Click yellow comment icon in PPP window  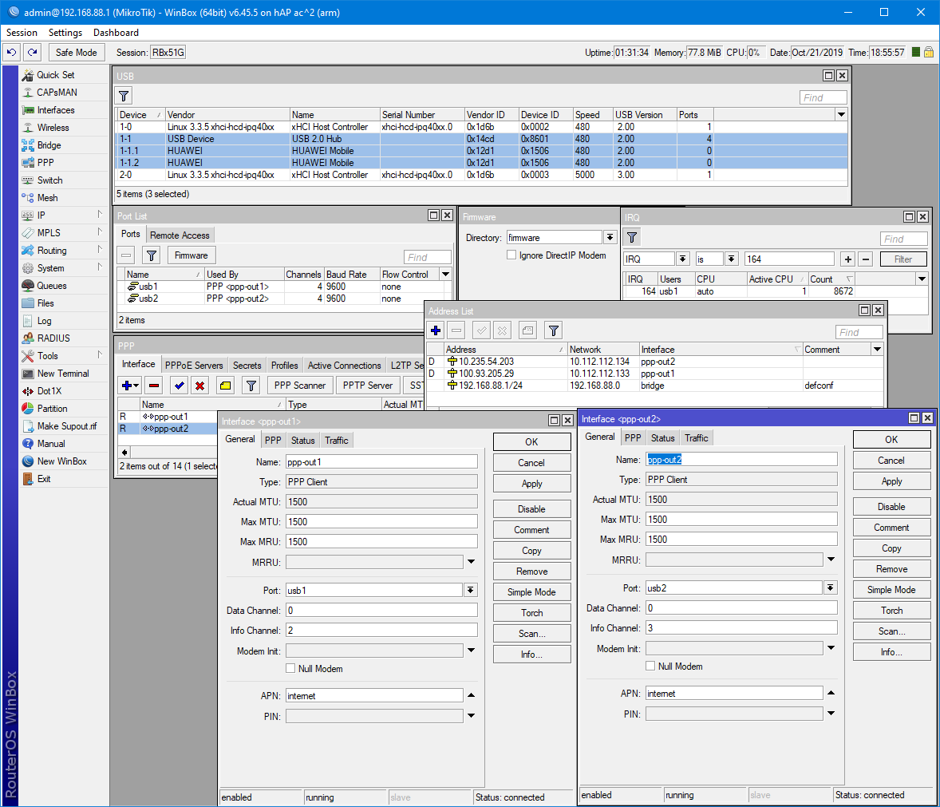tap(225, 386)
